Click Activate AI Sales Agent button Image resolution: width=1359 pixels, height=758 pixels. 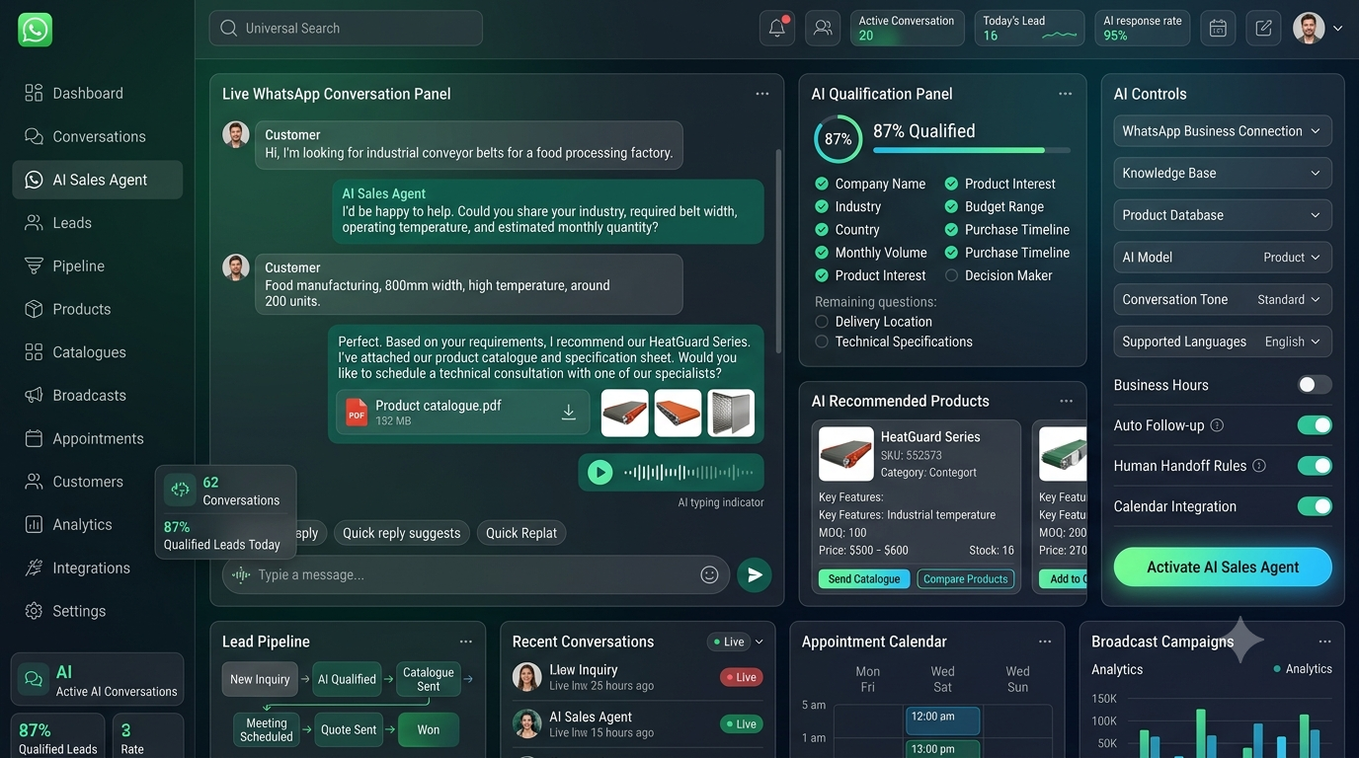(1223, 568)
